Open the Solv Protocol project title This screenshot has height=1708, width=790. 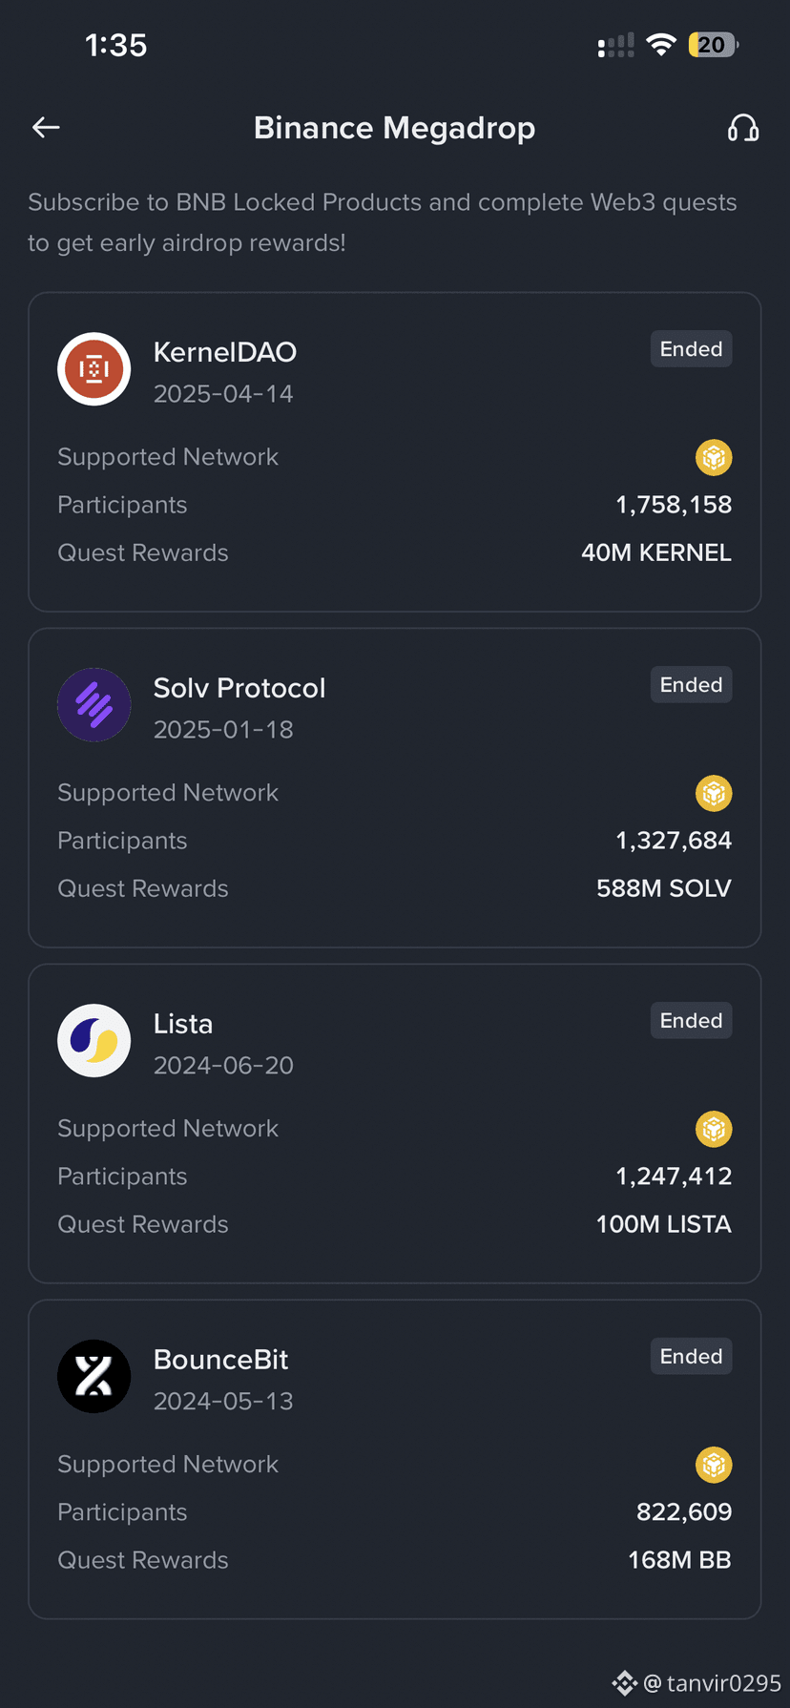pos(239,688)
